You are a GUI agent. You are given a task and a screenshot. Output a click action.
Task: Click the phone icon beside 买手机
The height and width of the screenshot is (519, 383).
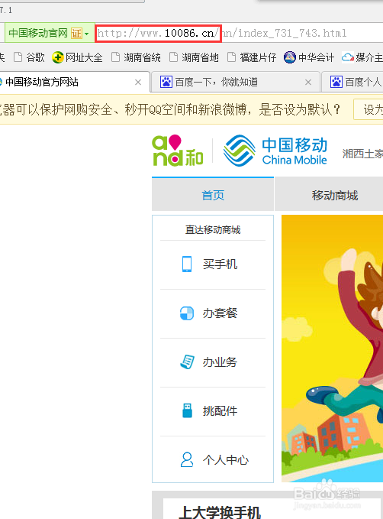[x=187, y=264]
